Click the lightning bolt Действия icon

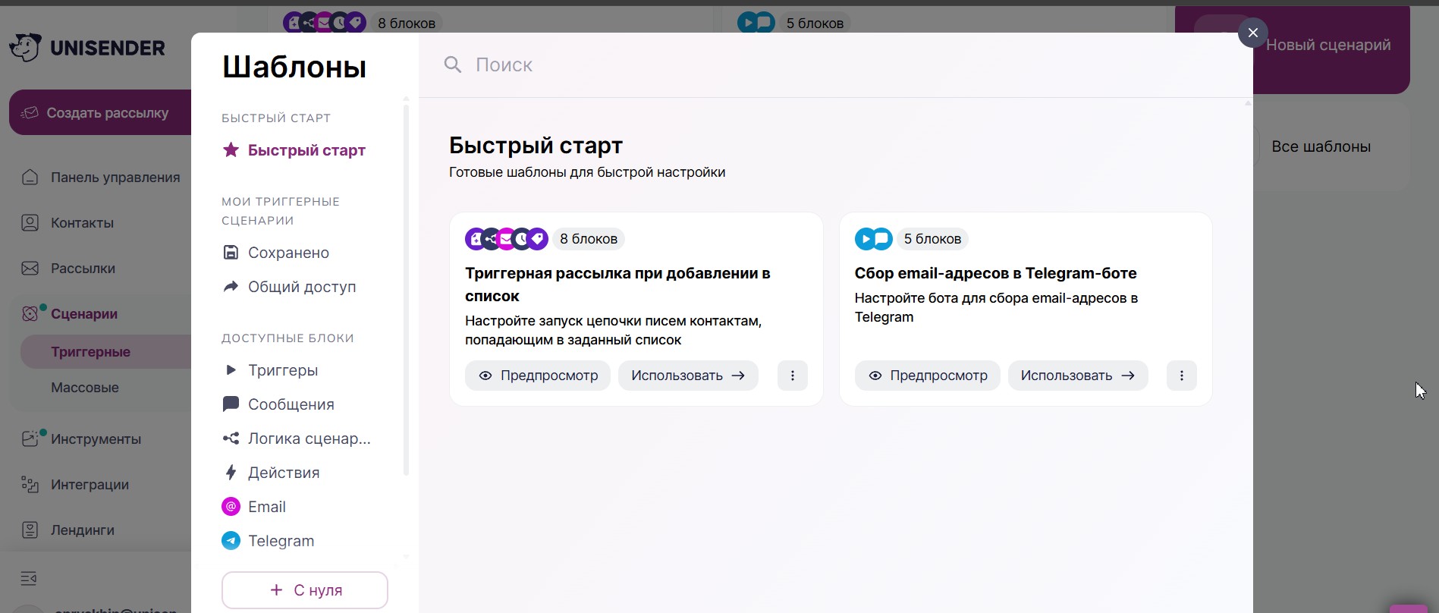231,472
